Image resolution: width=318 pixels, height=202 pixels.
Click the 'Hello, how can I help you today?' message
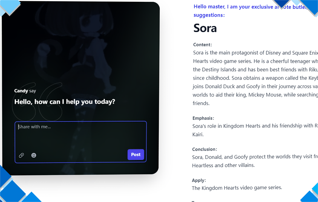pyautogui.click(x=65, y=102)
